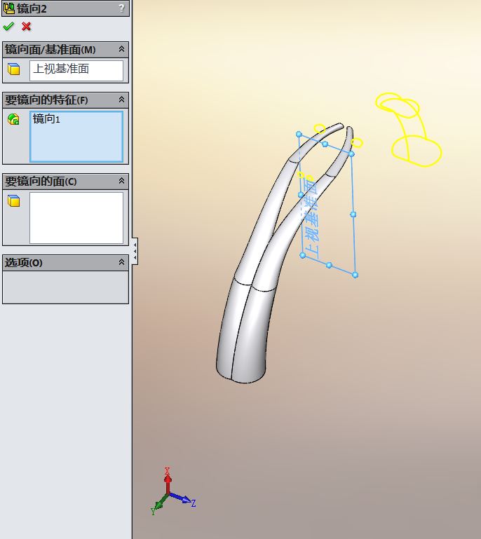The image size is (481, 539).
Task: Activate the empty faces-to-mirror selection box
Action: pos(76,218)
